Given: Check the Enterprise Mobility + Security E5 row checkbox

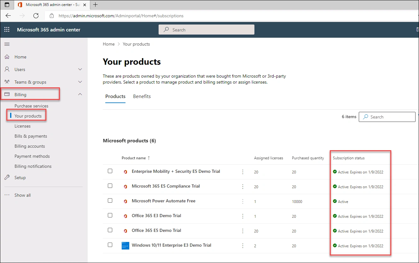Looking at the screenshot, I should (110, 171).
